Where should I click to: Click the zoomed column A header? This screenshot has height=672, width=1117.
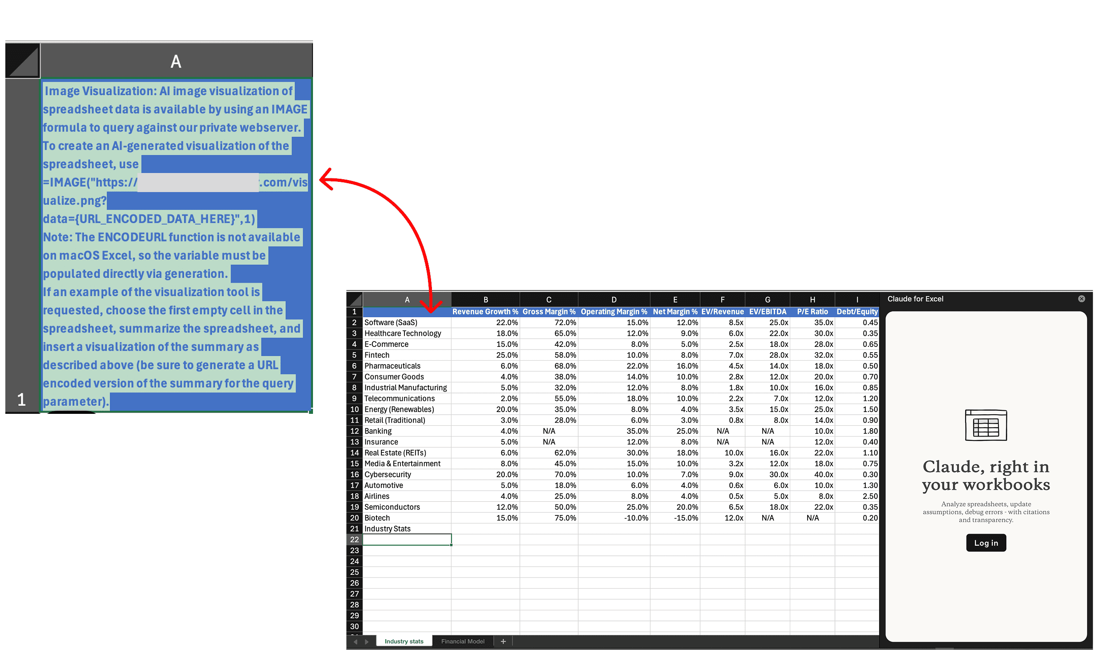pyautogui.click(x=176, y=61)
